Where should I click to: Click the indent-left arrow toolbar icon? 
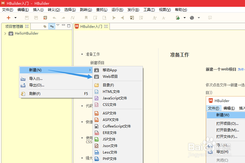click(x=114, y=18)
